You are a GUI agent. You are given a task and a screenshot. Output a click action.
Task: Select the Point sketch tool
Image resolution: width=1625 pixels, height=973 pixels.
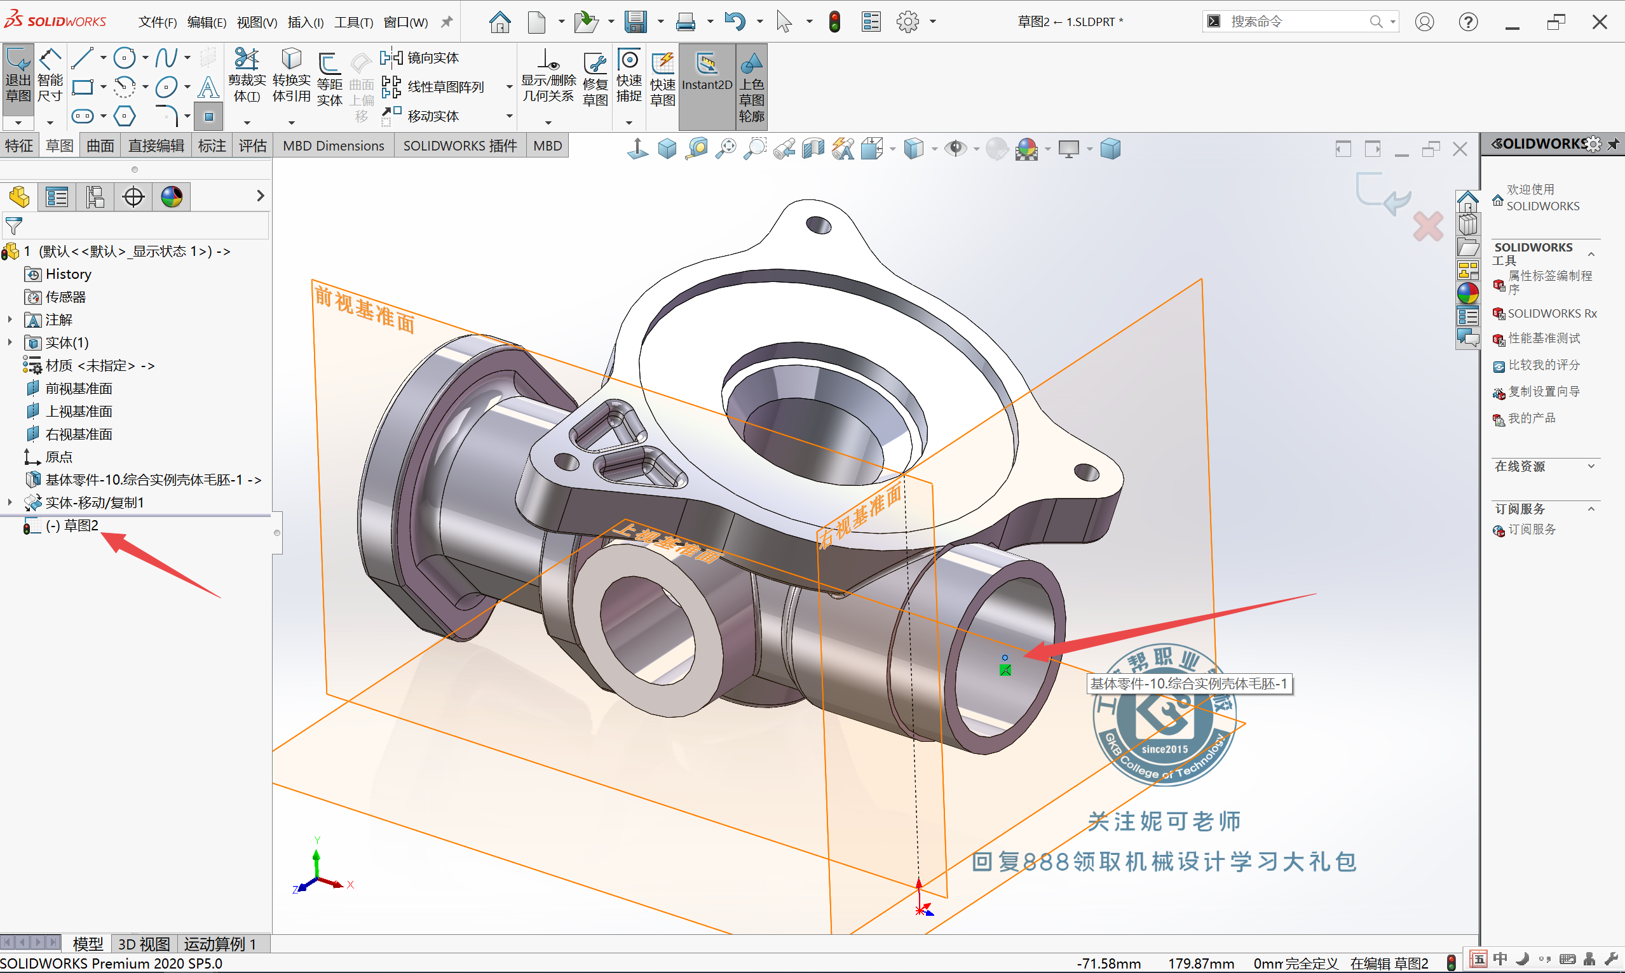(208, 117)
